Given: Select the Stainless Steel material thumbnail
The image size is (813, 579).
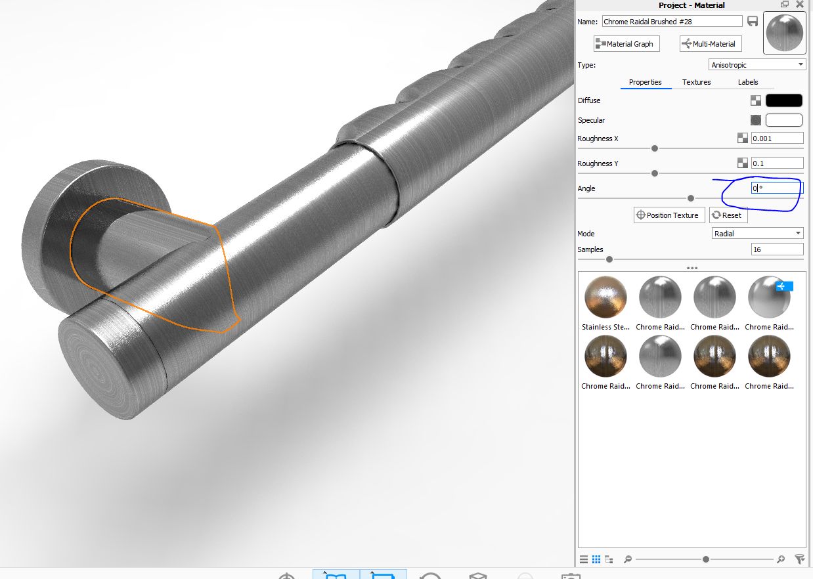Looking at the screenshot, I should coord(605,297).
